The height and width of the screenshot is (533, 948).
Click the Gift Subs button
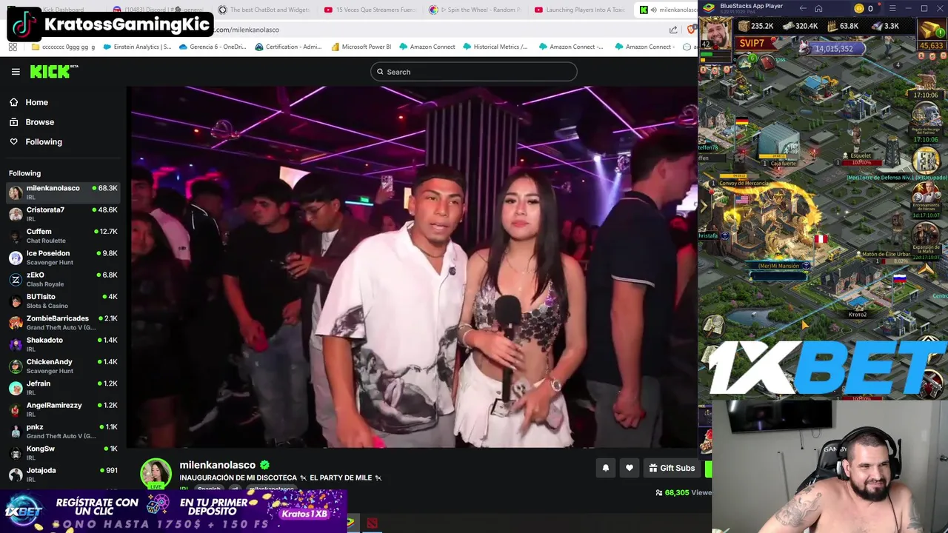point(672,468)
